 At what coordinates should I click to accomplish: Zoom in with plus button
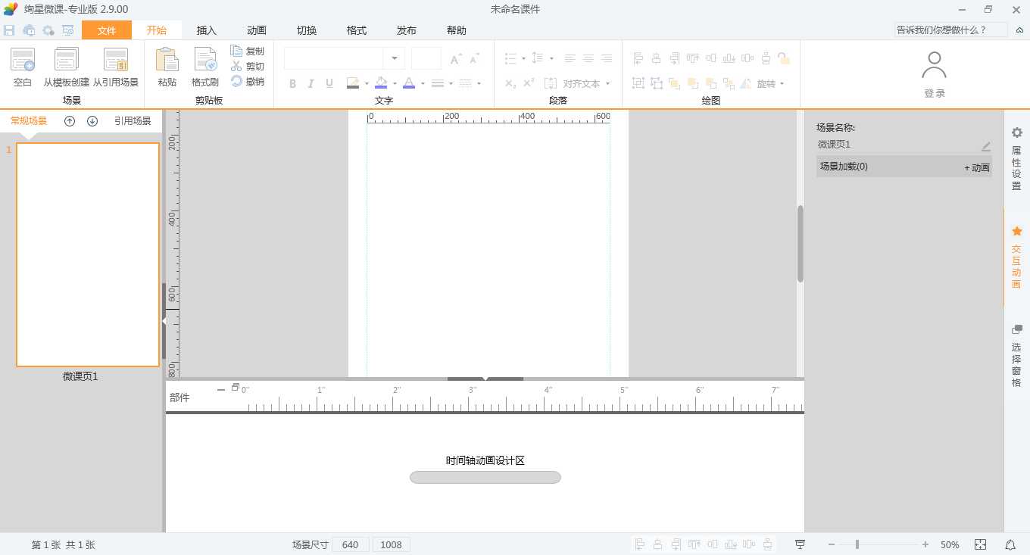[925, 544]
